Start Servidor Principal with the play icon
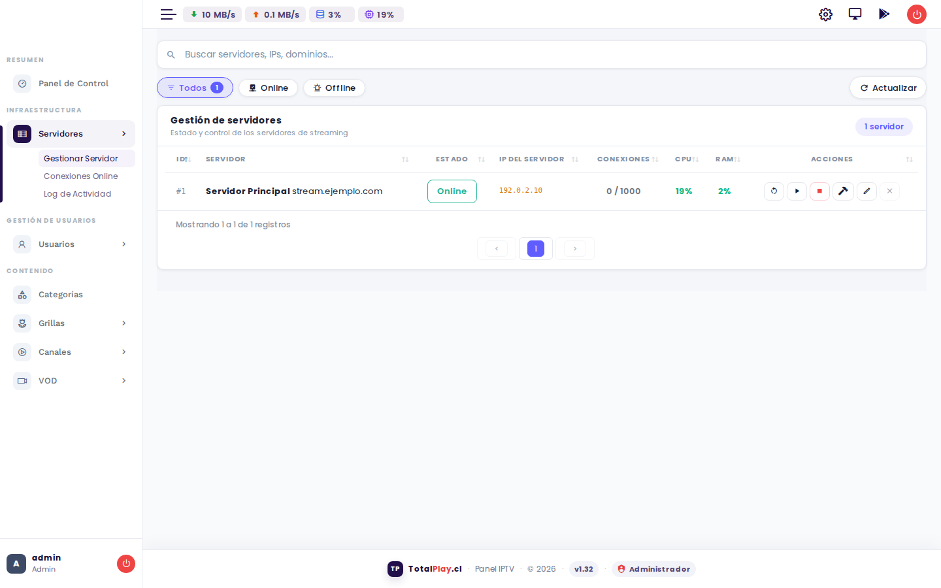Image resolution: width=941 pixels, height=588 pixels. pos(797,191)
